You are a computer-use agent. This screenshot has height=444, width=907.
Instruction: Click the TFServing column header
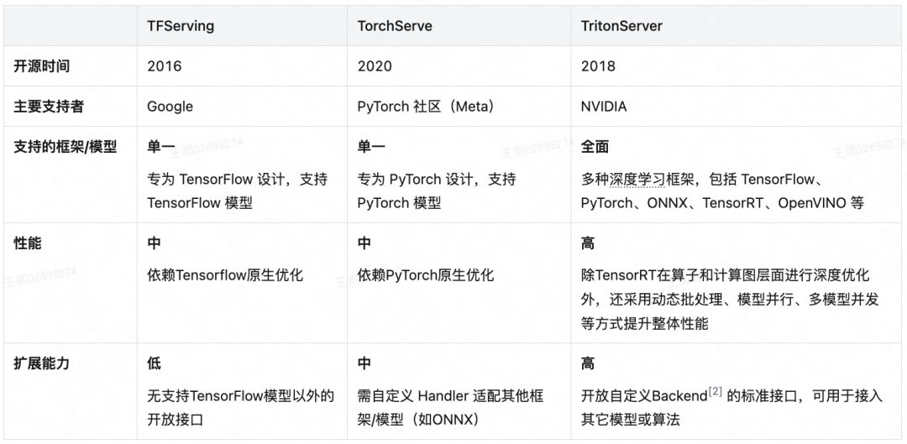(x=181, y=27)
